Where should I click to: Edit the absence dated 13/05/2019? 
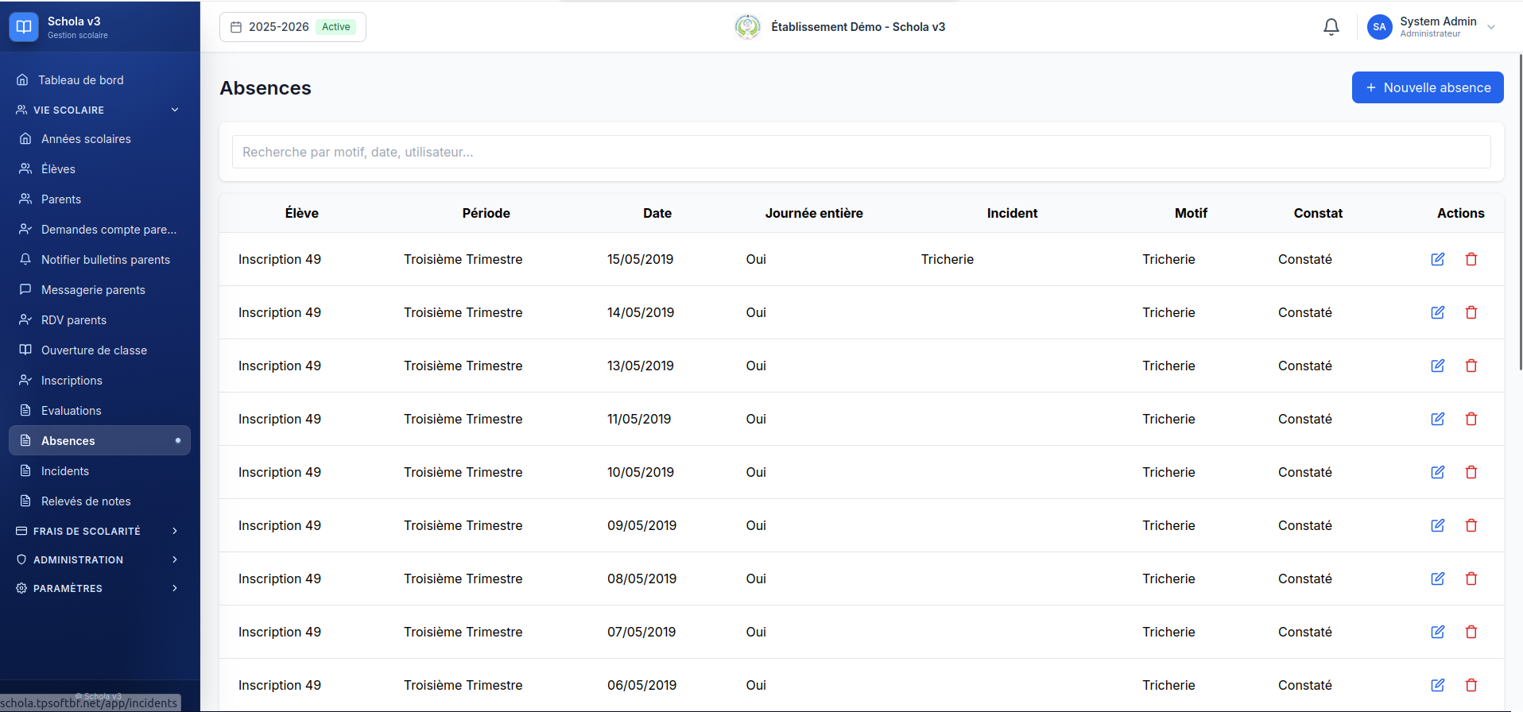click(x=1437, y=366)
